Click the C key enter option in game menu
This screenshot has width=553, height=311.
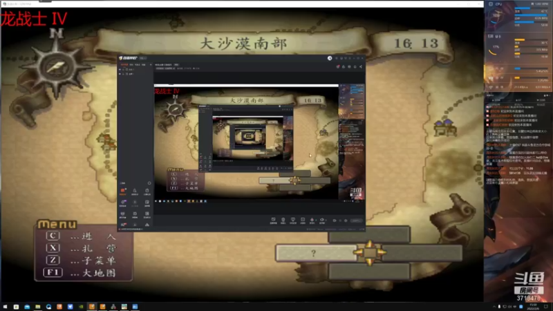(x=81, y=236)
